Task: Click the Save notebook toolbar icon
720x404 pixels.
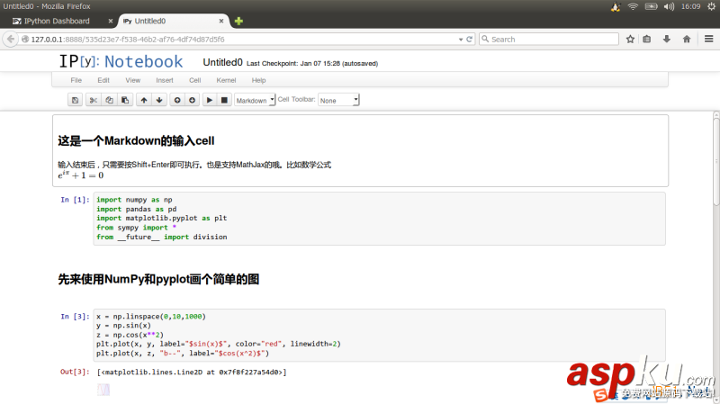Action: coord(75,100)
